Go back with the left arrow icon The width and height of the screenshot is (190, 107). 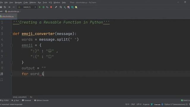pyautogui.click(x=9, y=7)
